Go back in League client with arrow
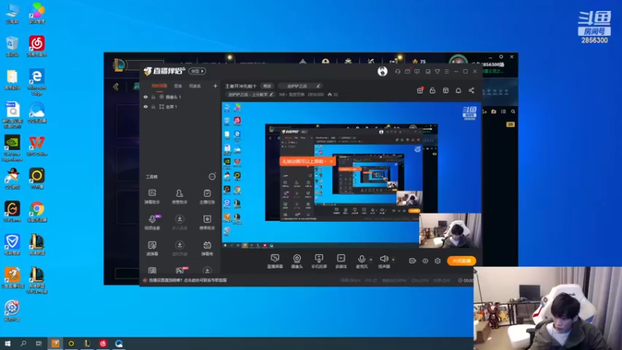 (x=116, y=86)
